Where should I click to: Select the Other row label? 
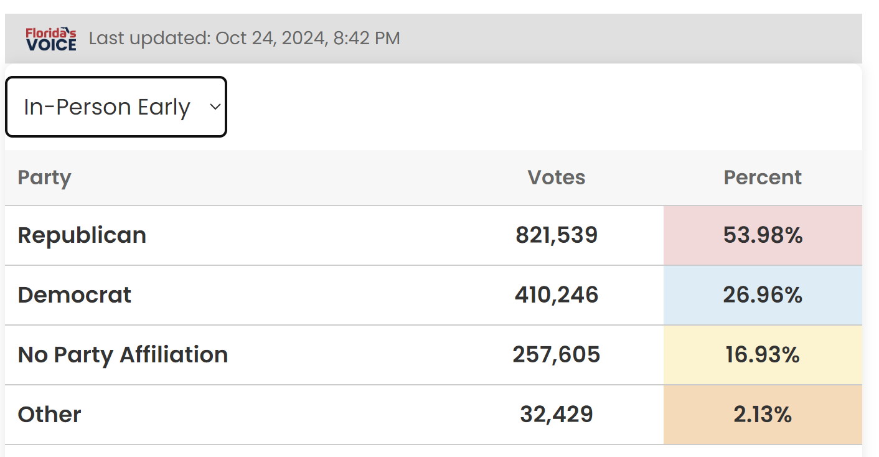[x=50, y=415]
